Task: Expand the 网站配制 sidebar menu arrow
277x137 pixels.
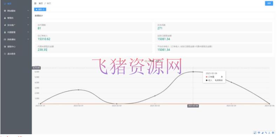Action: pyautogui.click(x=28, y=11)
